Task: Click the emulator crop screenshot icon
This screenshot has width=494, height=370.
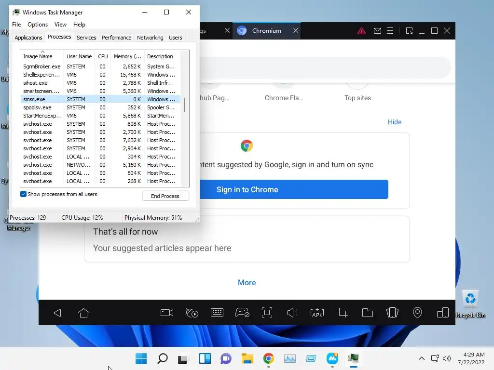Action: coord(342,313)
